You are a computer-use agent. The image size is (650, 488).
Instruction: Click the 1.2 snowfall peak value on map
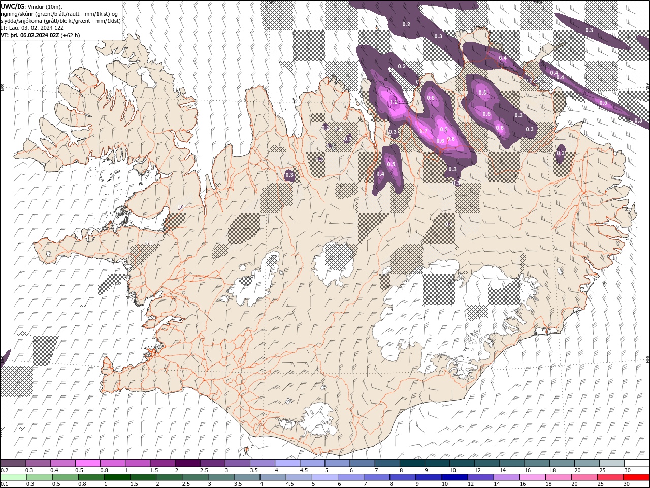(x=393, y=102)
